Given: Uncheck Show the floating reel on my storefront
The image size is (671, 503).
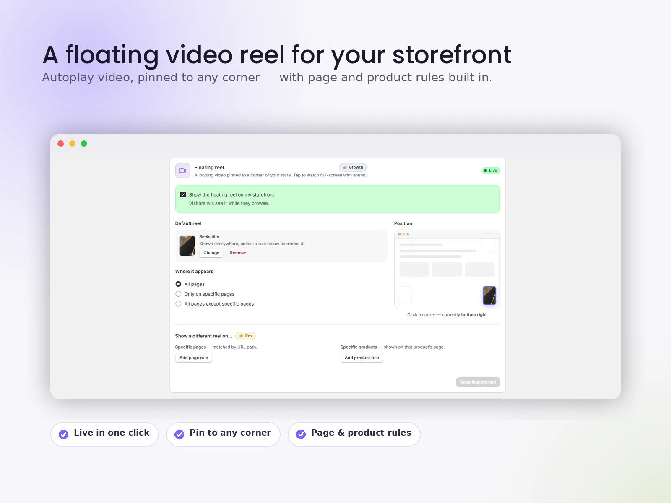Looking at the screenshot, I should [183, 194].
